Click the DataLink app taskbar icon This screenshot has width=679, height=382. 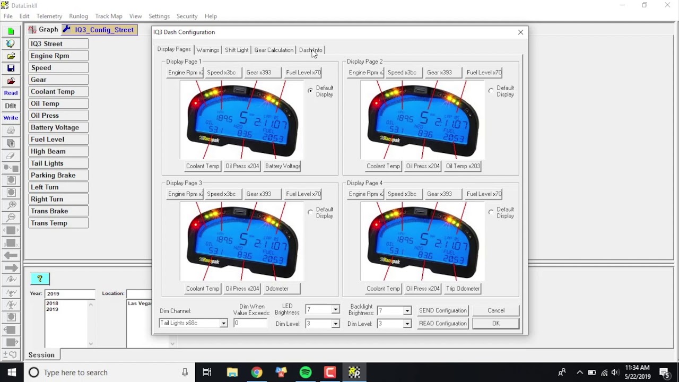pos(354,372)
